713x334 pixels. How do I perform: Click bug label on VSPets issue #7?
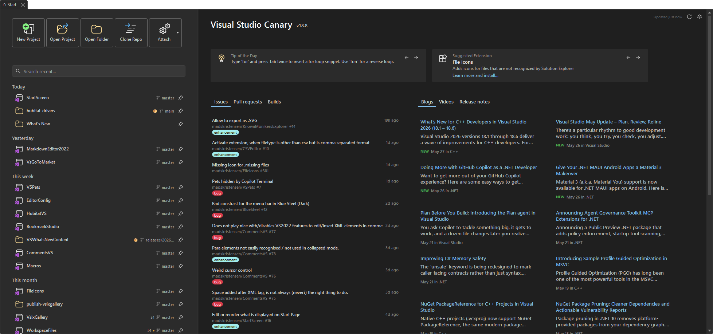(218, 193)
